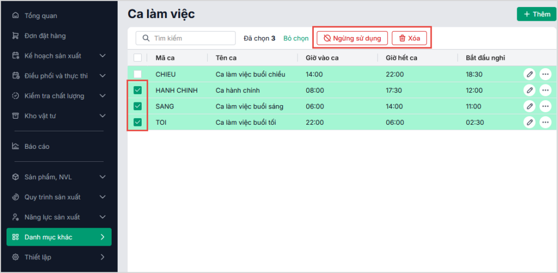Click the Đơn đặt hàng cart icon
Image resolution: width=558 pixels, height=273 pixels.
[15, 35]
